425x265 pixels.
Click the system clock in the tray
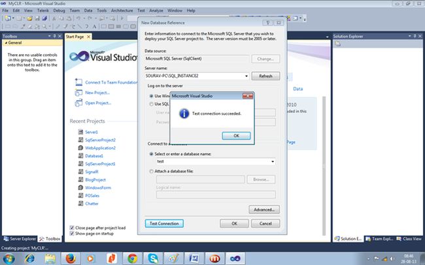(x=408, y=258)
